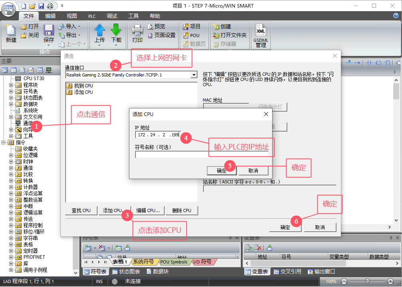Collapse the Instructions (指令) tree node
Image resolution: width=402 pixels, height=287 pixels.
[3, 142]
